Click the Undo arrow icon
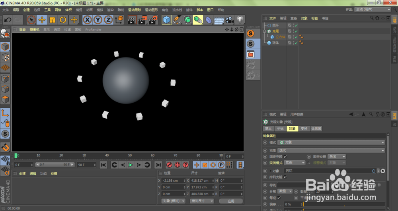 [8, 20]
